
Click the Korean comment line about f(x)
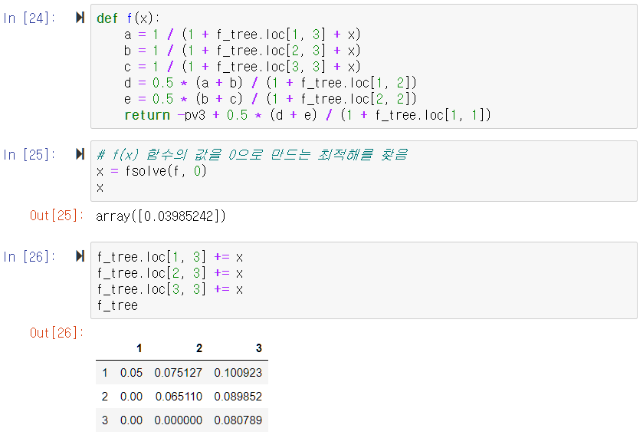(x=252, y=155)
